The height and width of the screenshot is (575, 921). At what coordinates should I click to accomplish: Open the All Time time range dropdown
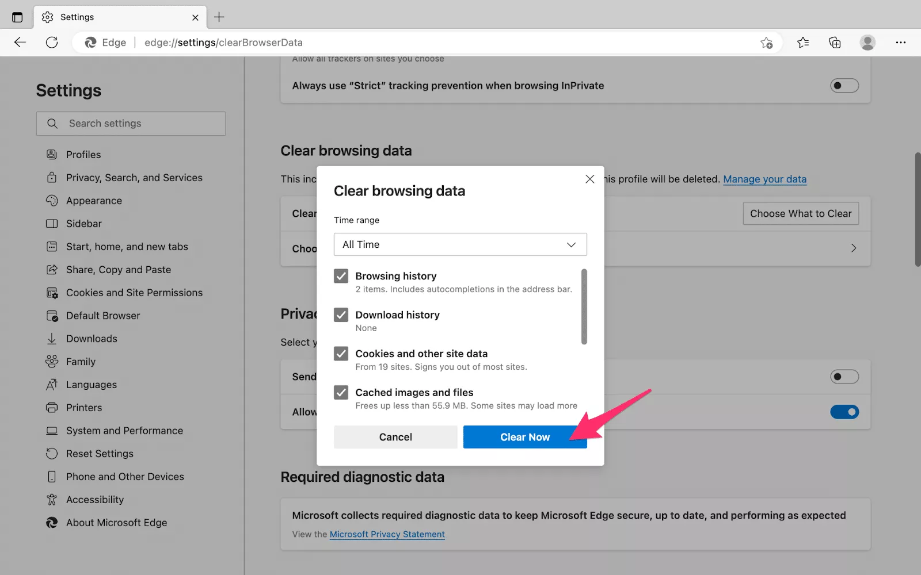[460, 244]
